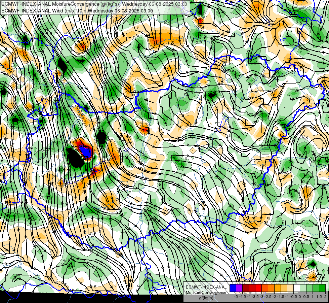Click the legend tick value -2.5
Viewport: 329px width, 303px height.
tap(268, 297)
